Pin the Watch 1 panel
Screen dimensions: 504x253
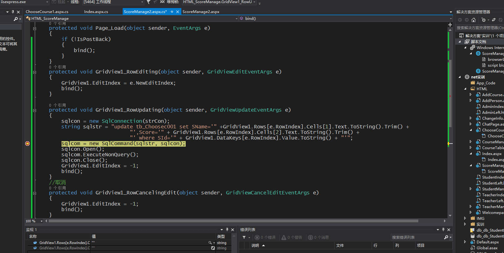(227, 230)
